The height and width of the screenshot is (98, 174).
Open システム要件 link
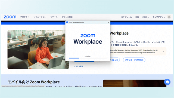[79, 66]
